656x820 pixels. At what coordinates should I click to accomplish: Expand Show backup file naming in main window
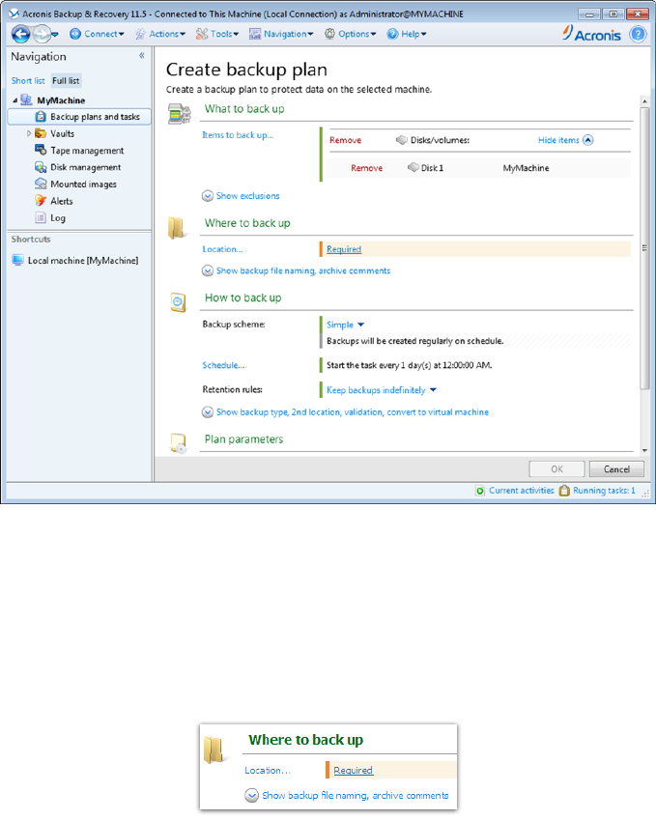pos(296,270)
